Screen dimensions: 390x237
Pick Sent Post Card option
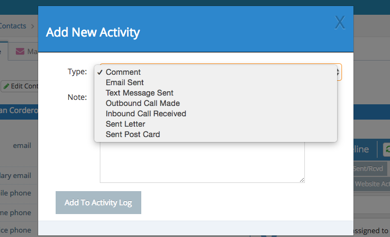coord(133,134)
